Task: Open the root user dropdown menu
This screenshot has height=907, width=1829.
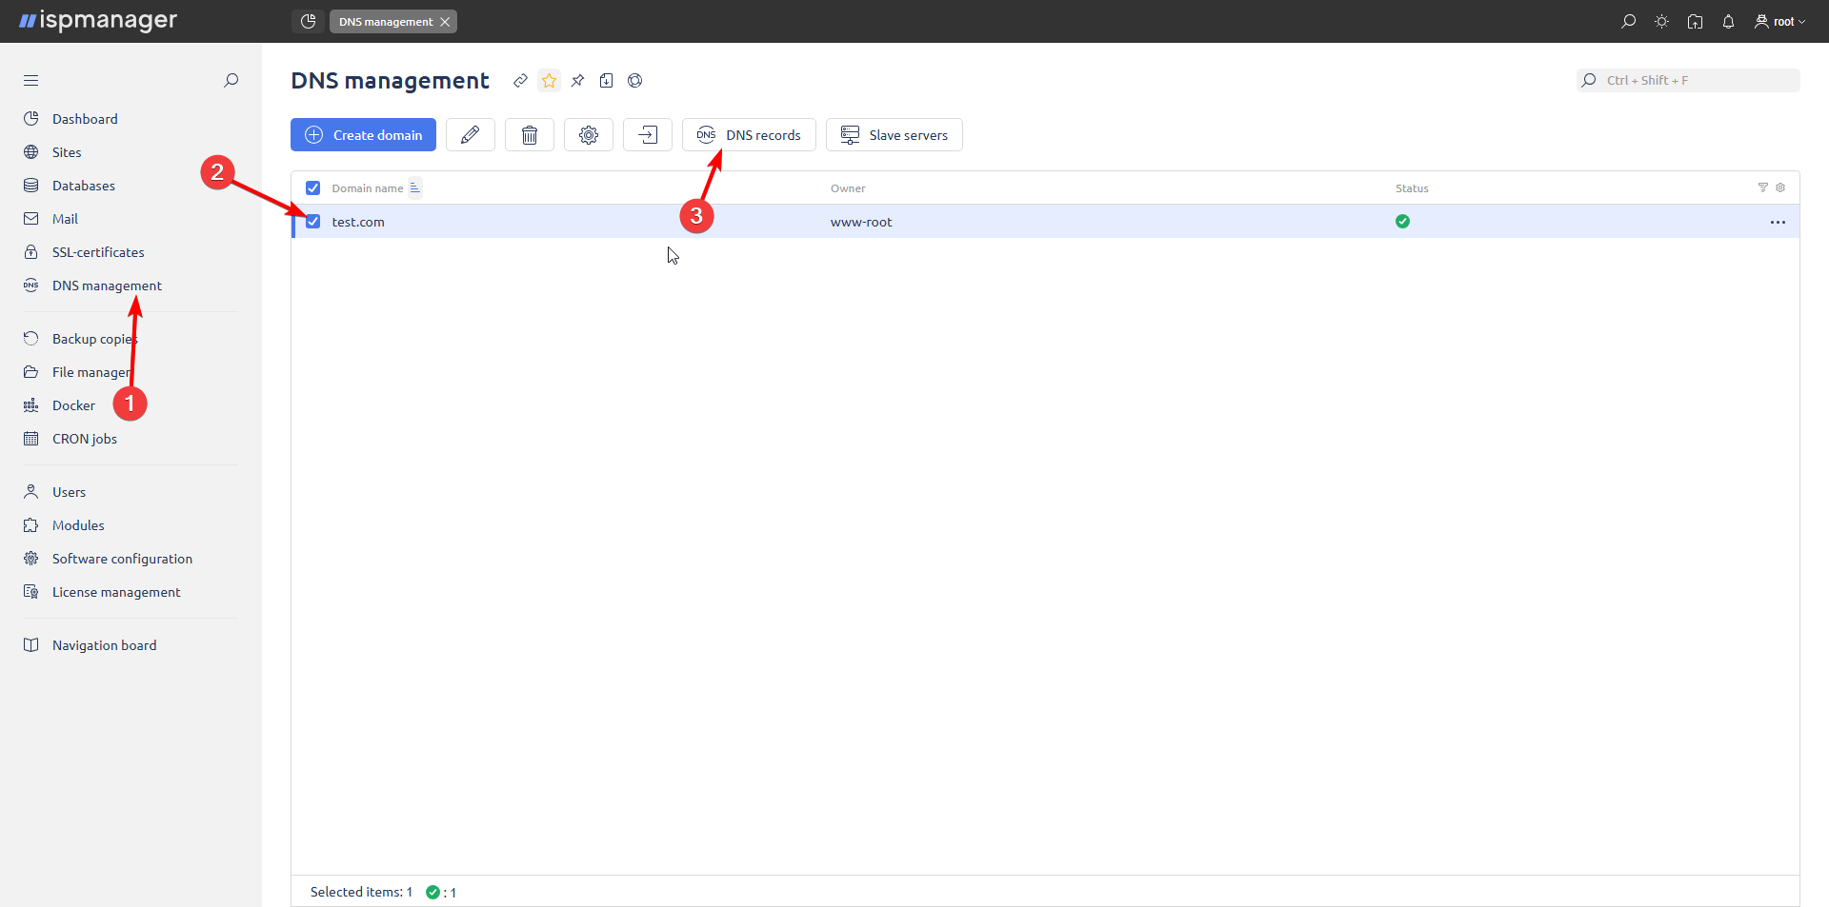Action: (1779, 22)
